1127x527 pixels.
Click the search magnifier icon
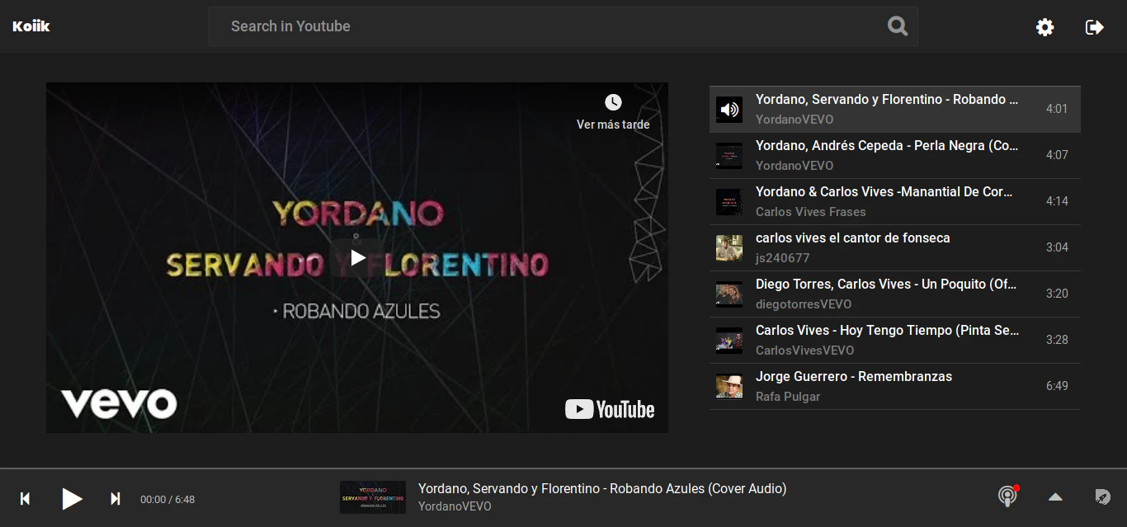898,26
